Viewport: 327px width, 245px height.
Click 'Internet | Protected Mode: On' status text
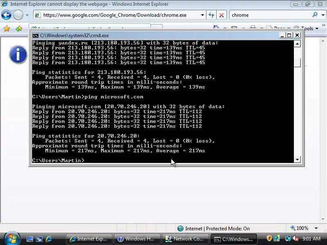coord(217,229)
